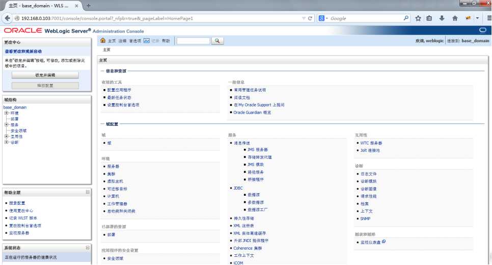Open the JMS 服务器 link

(258, 149)
